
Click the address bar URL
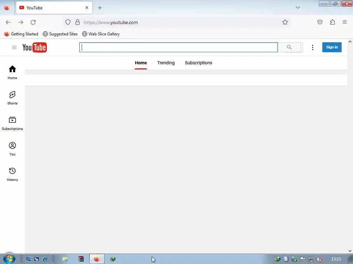point(111,22)
